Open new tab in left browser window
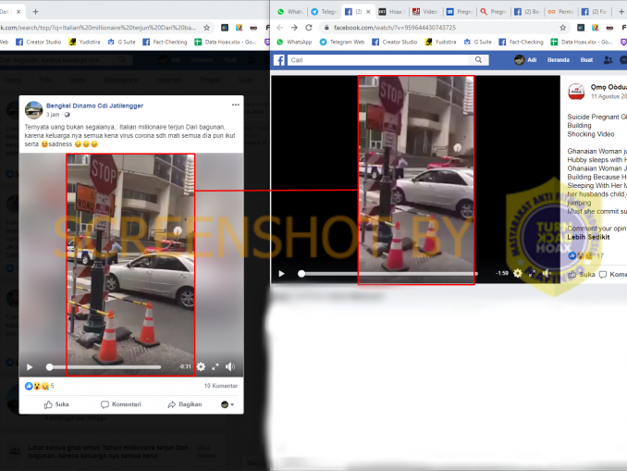This screenshot has width=627, height=471. tap(35, 12)
